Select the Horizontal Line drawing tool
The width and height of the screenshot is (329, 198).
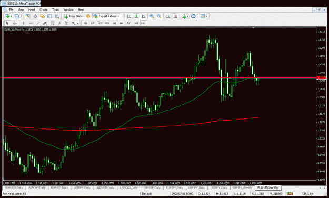[x=31, y=23]
